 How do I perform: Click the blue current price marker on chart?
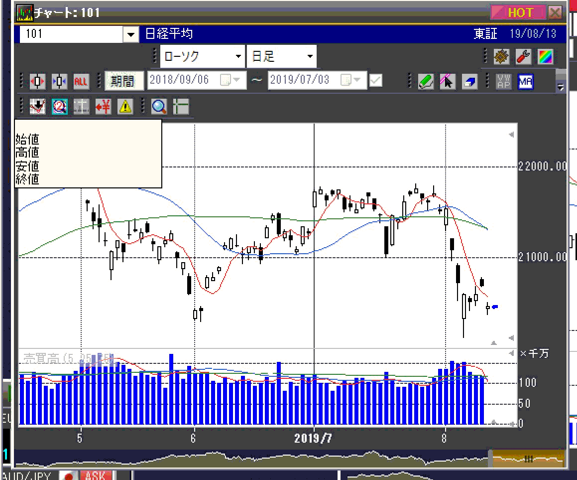point(495,307)
